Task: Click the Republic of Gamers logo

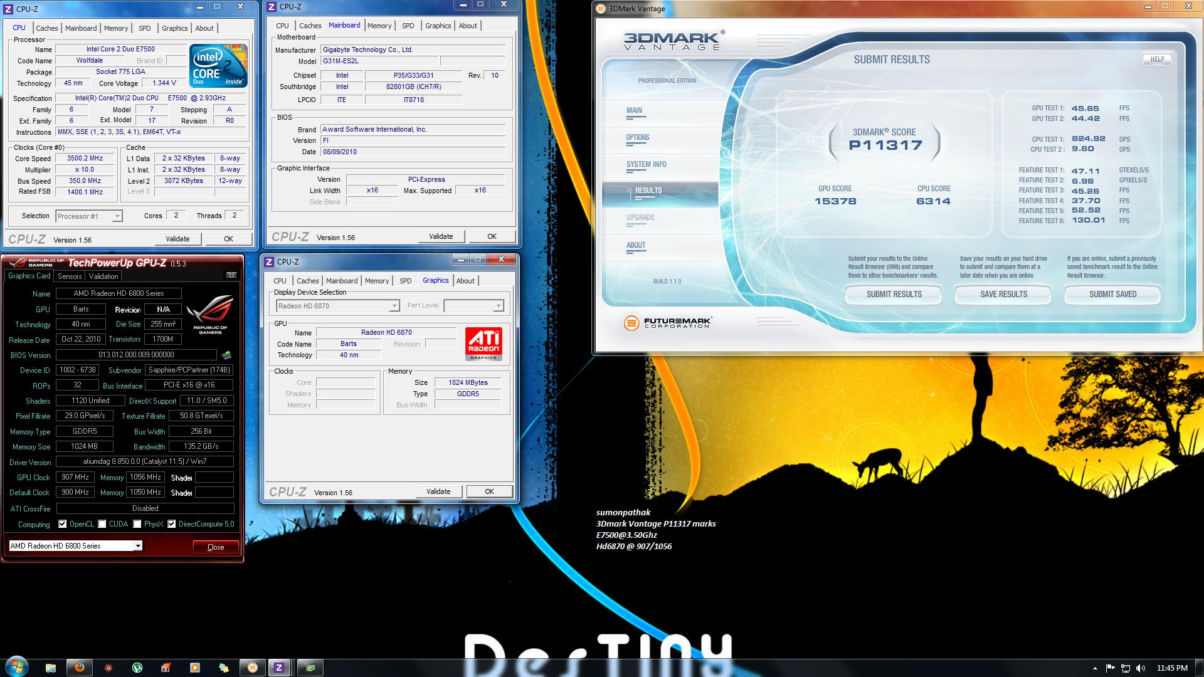Action: click(x=210, y=315)
